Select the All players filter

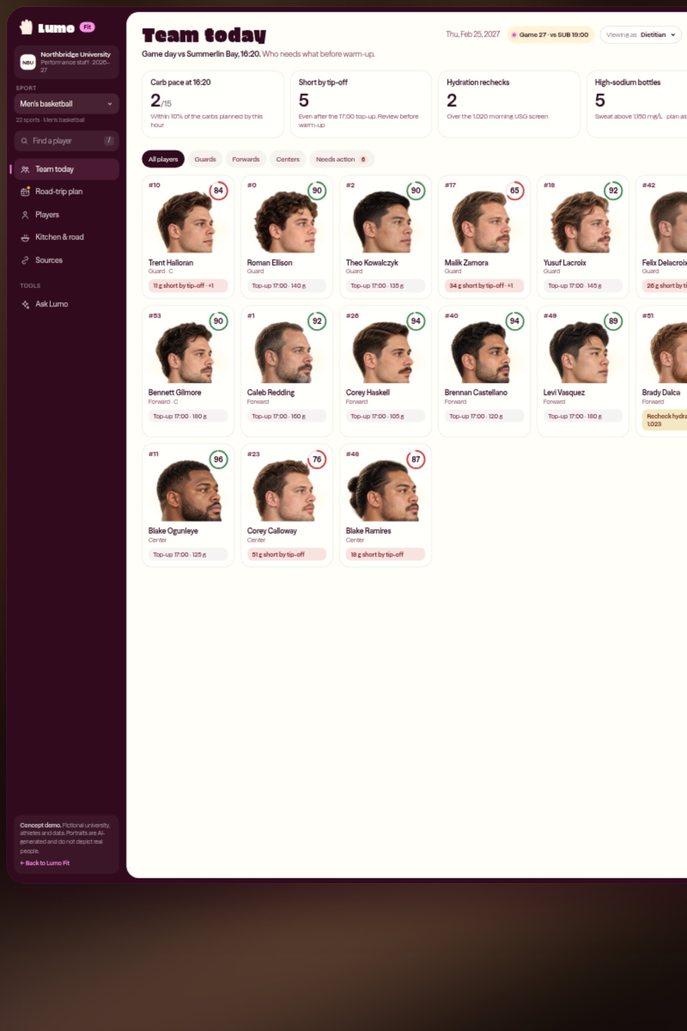(163, 159)
